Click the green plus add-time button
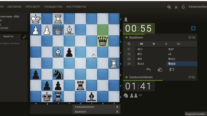This screenshot has height=116, width=207. 193,28
